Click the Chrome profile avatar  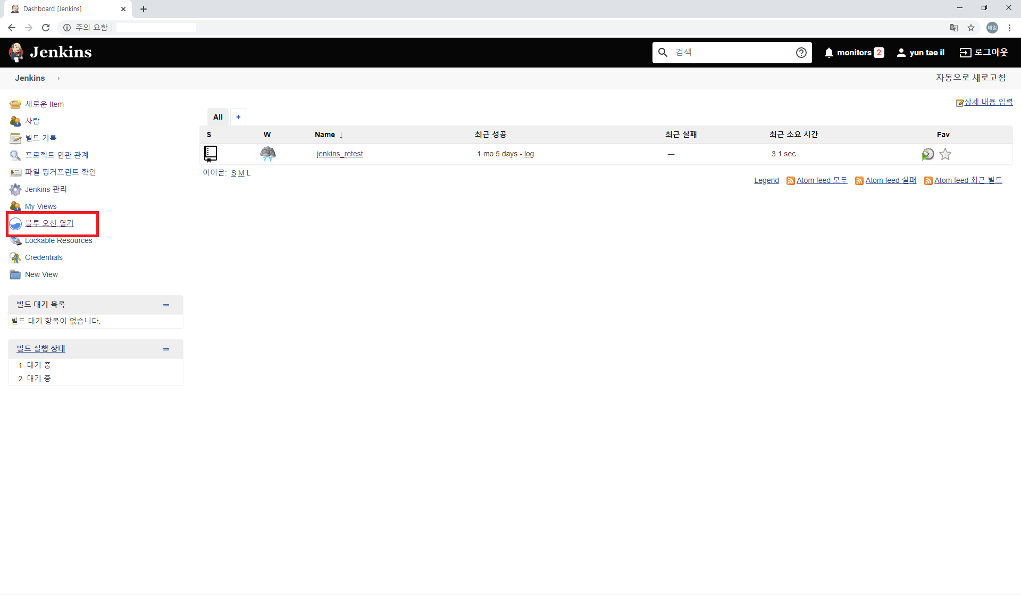click(x=992, y=28)
